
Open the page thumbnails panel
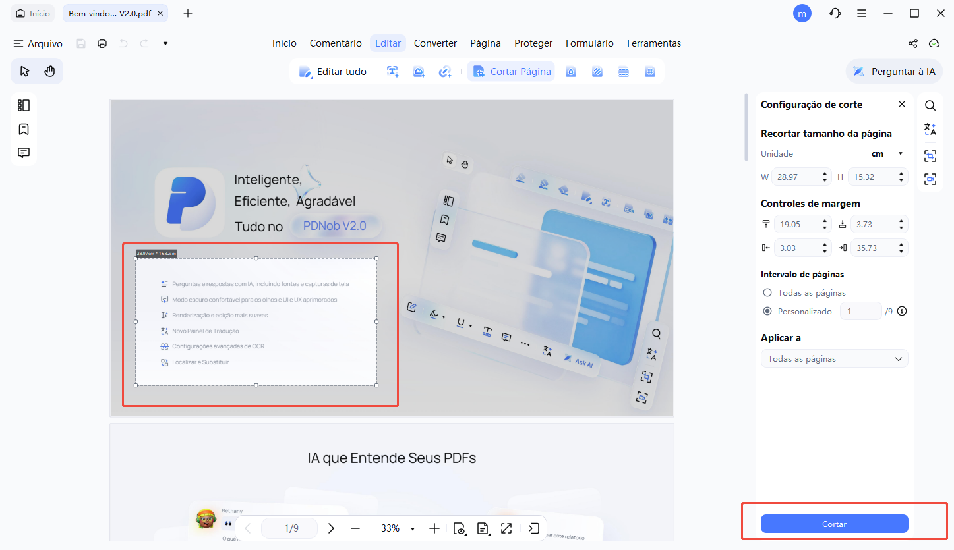tap(23, 105)
